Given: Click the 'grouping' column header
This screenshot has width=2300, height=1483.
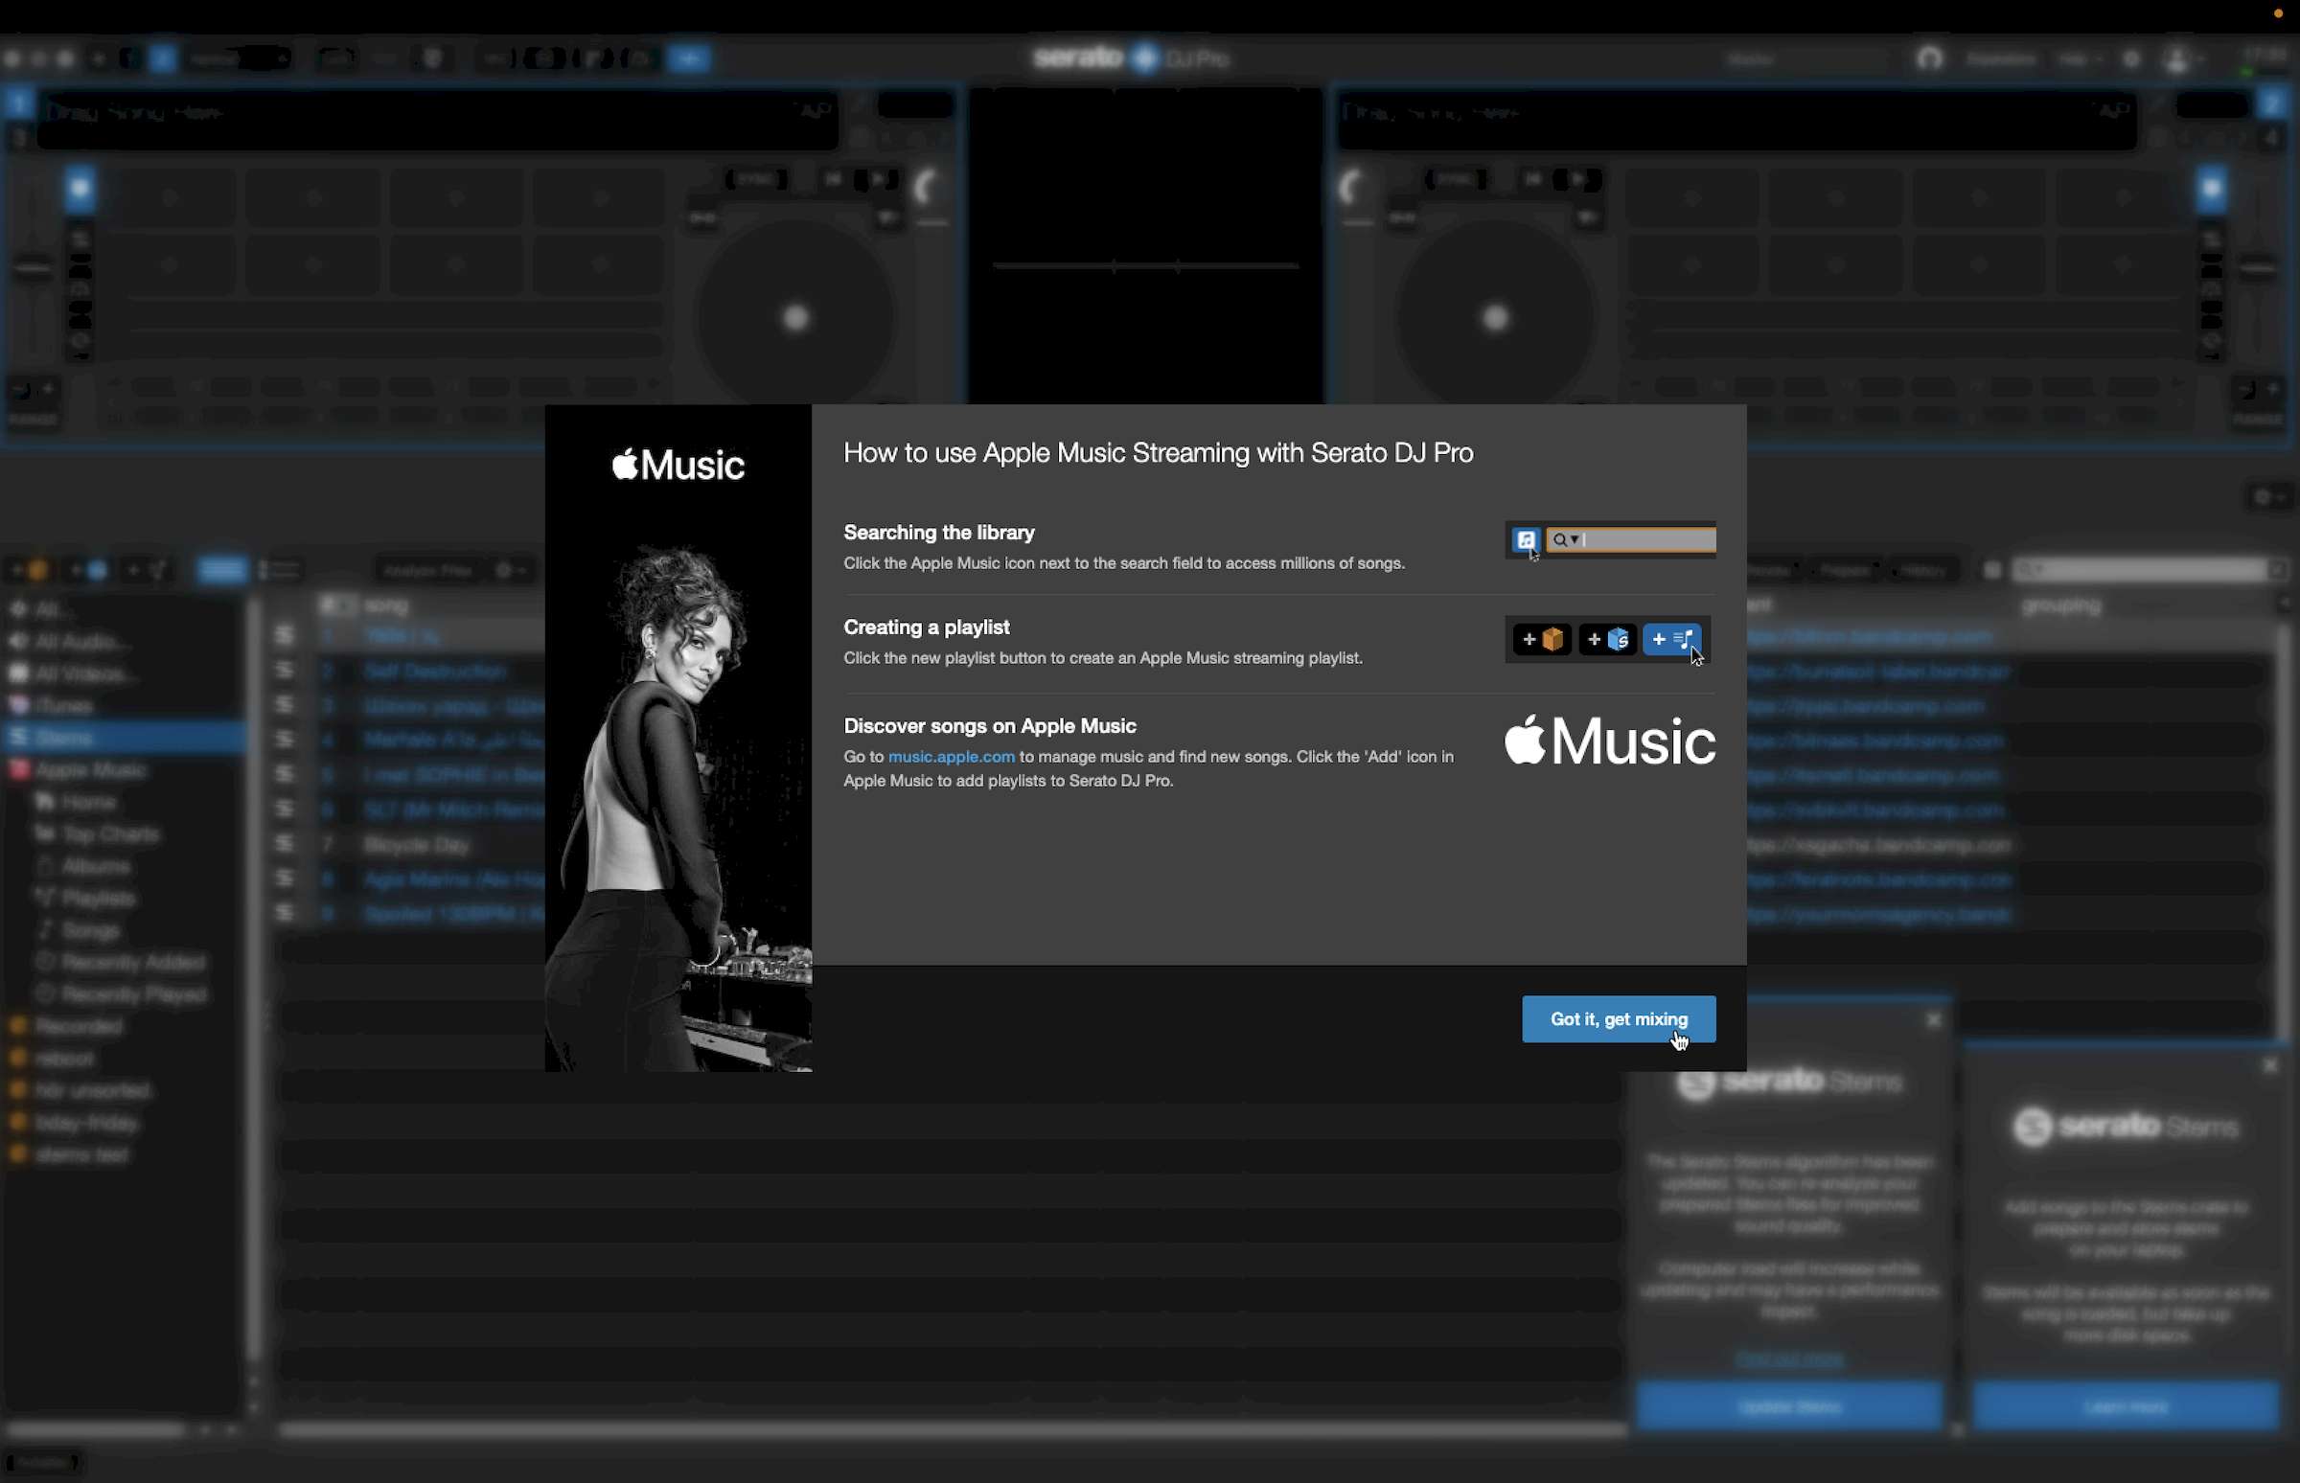Looking at the screenshot, I should coord(2061,605).
